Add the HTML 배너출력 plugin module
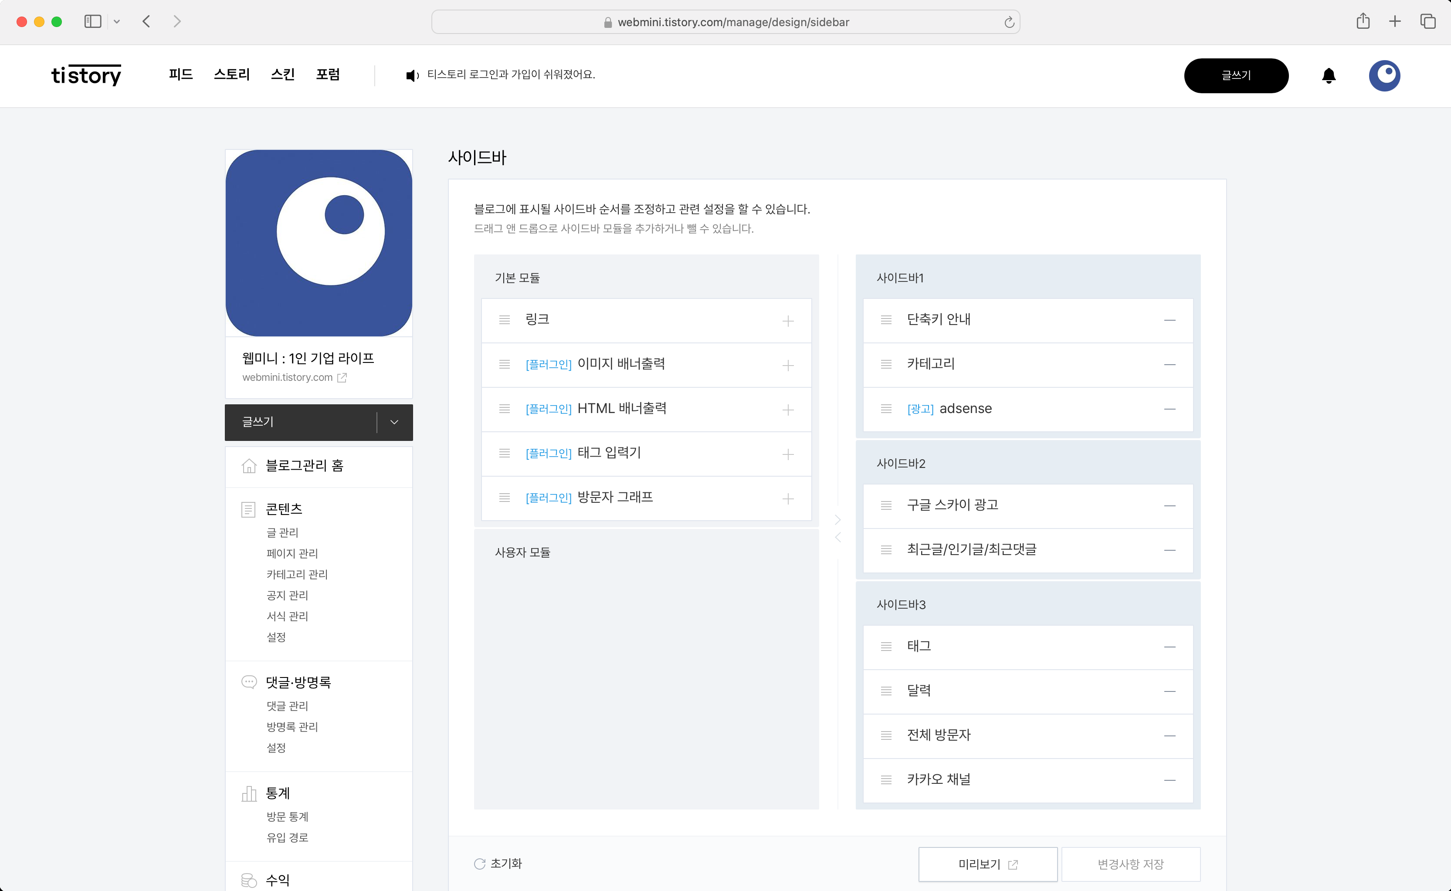Screen dimensions: 1451x891 click(x=788, y=410)
